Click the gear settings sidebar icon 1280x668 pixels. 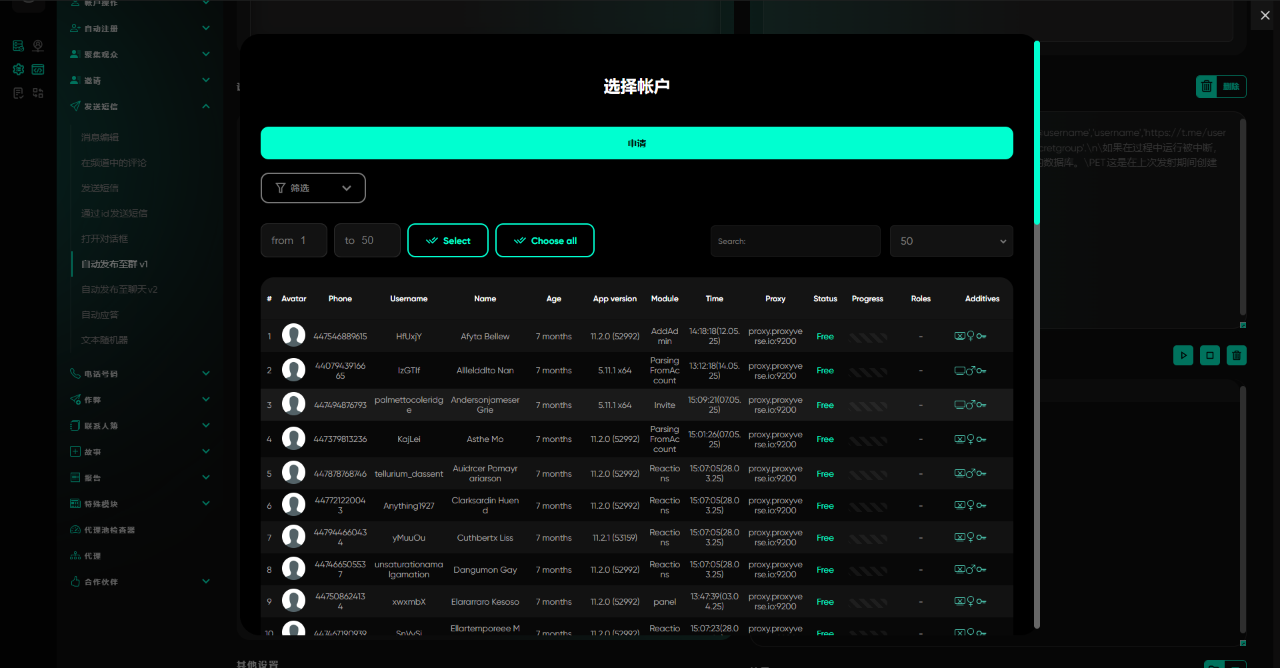tap(19, 69)
